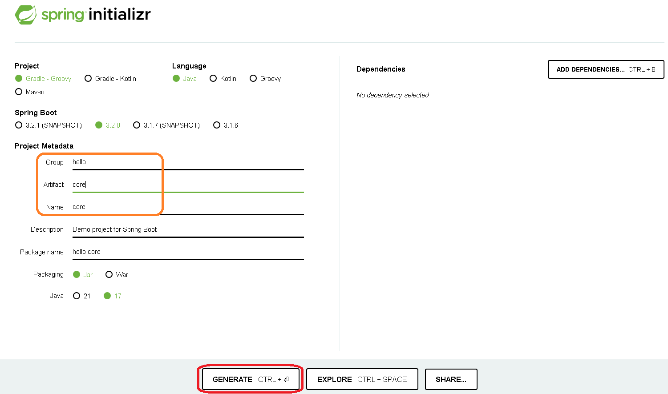668x394 pixels.
Task: Select Spring Boot 3.1.7 (SNAPSHOT)
Action: pos(166,125)
